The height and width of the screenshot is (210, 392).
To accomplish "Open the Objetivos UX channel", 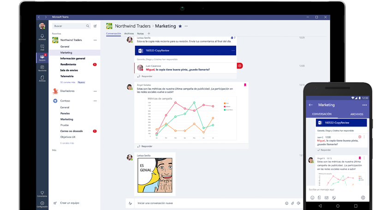I will point(68,137).
